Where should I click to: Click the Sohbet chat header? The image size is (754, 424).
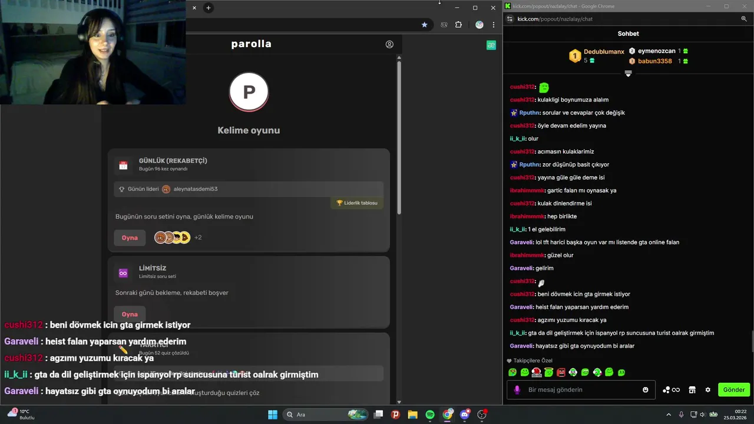pos(628,34)
